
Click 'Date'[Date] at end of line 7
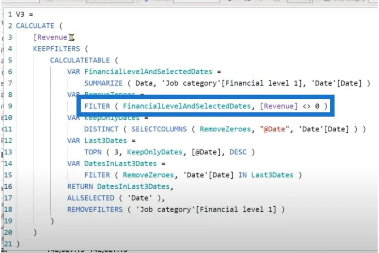coord(337,83)
